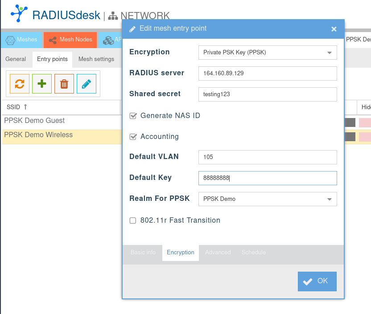Switch to the Mesh settings tab
Image resolution: width=371 pixels, height=314 pixels.
click(x=96, y=59)
